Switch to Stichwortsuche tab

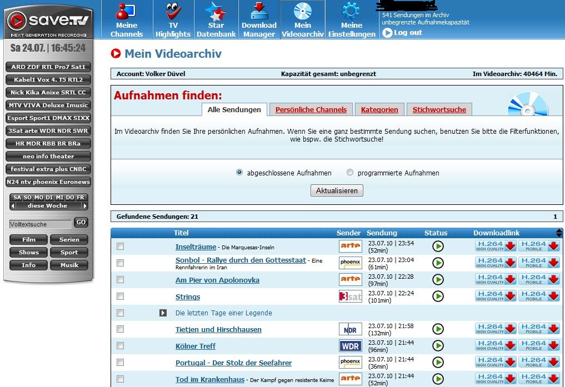[439, 109]
